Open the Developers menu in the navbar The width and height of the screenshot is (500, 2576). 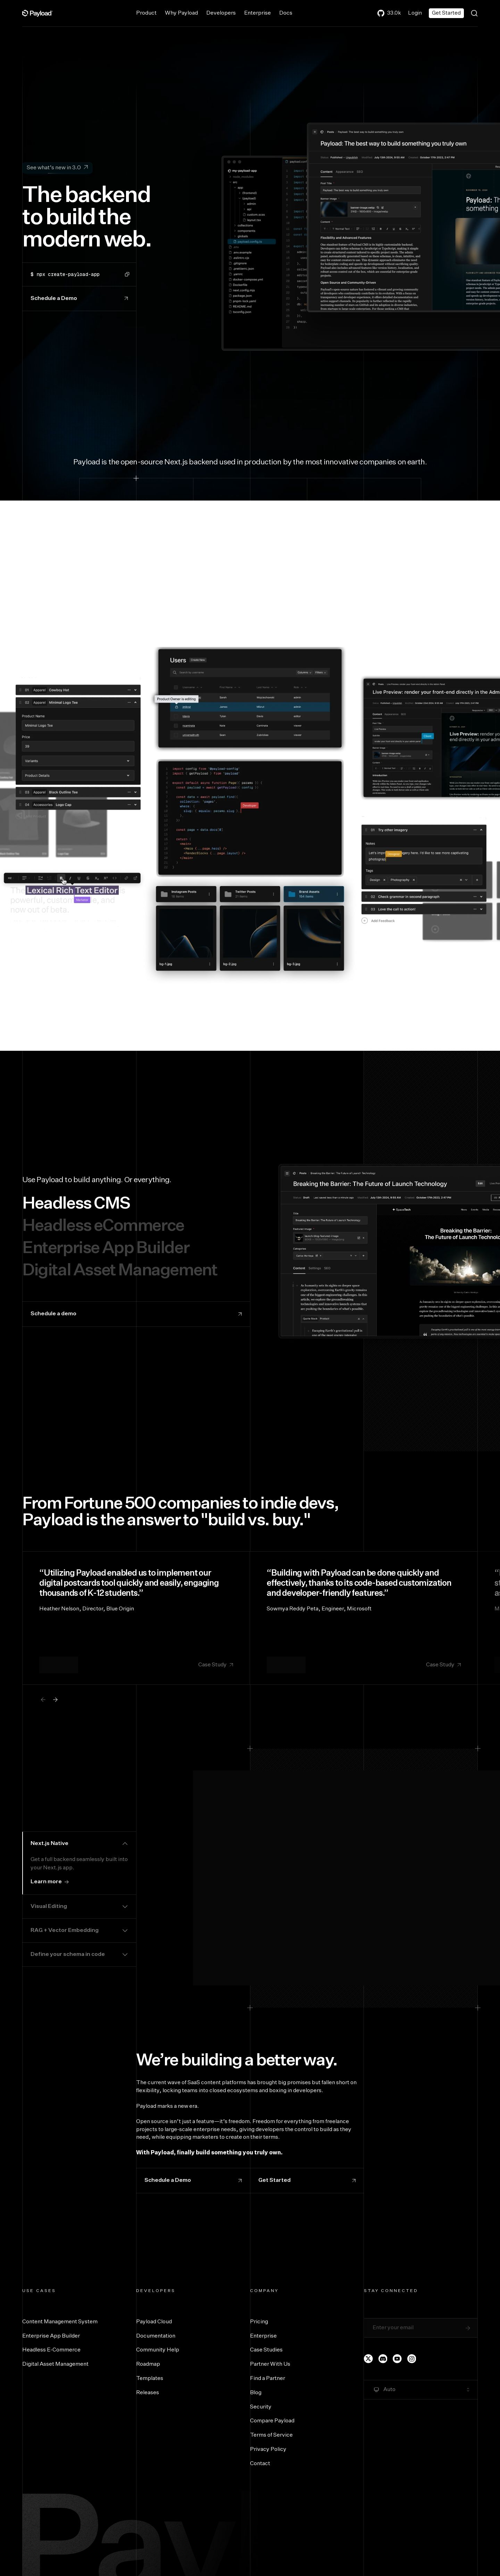click(x=220, y=13)
